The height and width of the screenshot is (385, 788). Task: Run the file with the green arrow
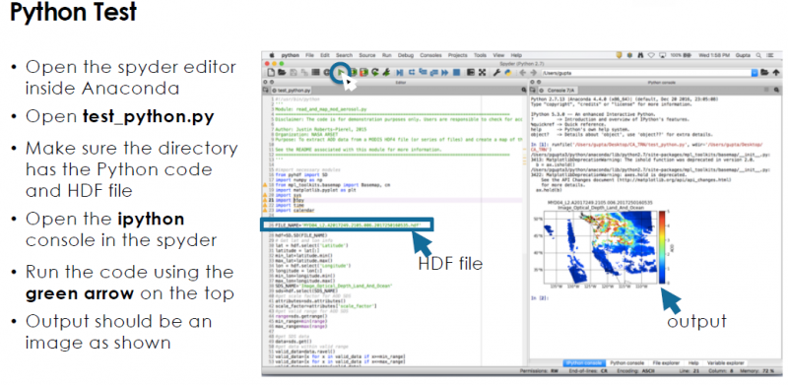(x=341, y=73)
